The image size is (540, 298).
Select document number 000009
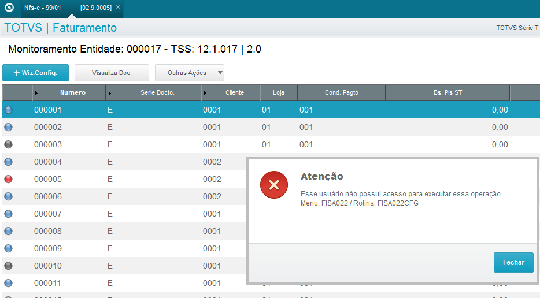[48, 248]
